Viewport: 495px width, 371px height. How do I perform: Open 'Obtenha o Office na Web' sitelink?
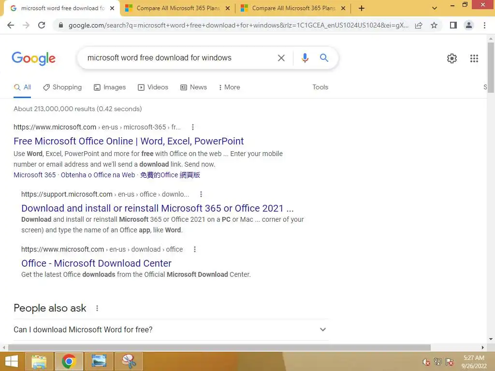click(x=98, y=175)
